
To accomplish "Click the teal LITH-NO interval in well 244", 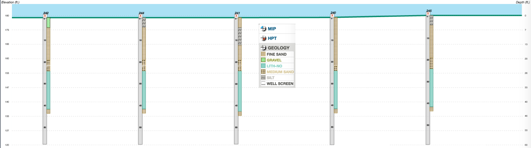I will pyautogui.click(x=144, y=90).
